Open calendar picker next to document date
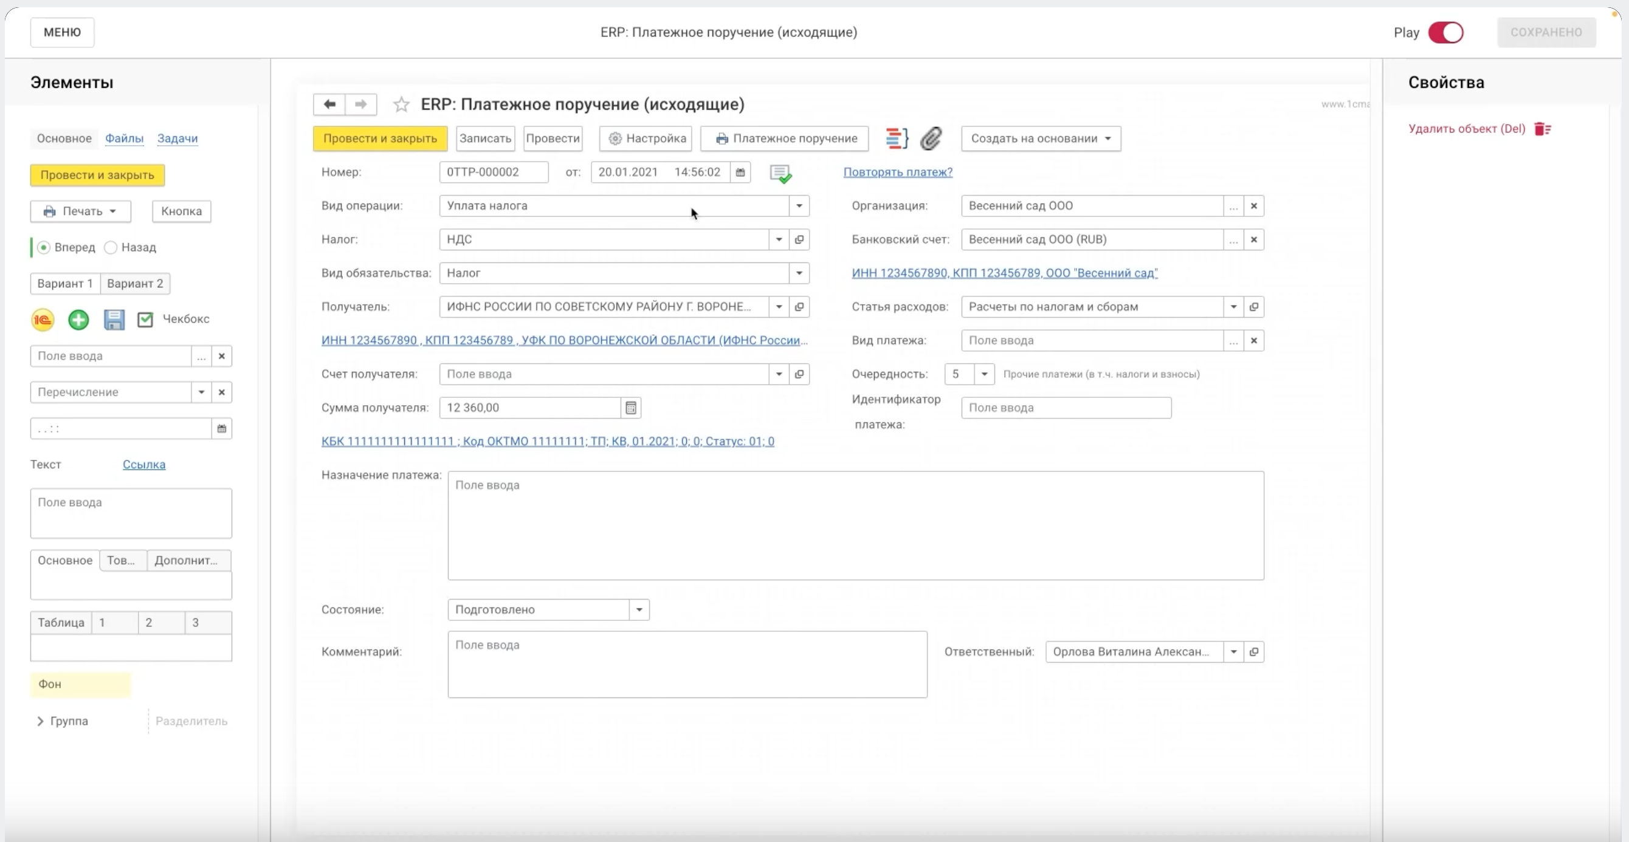The image size is (1629, 842). [x=740, y=172]
